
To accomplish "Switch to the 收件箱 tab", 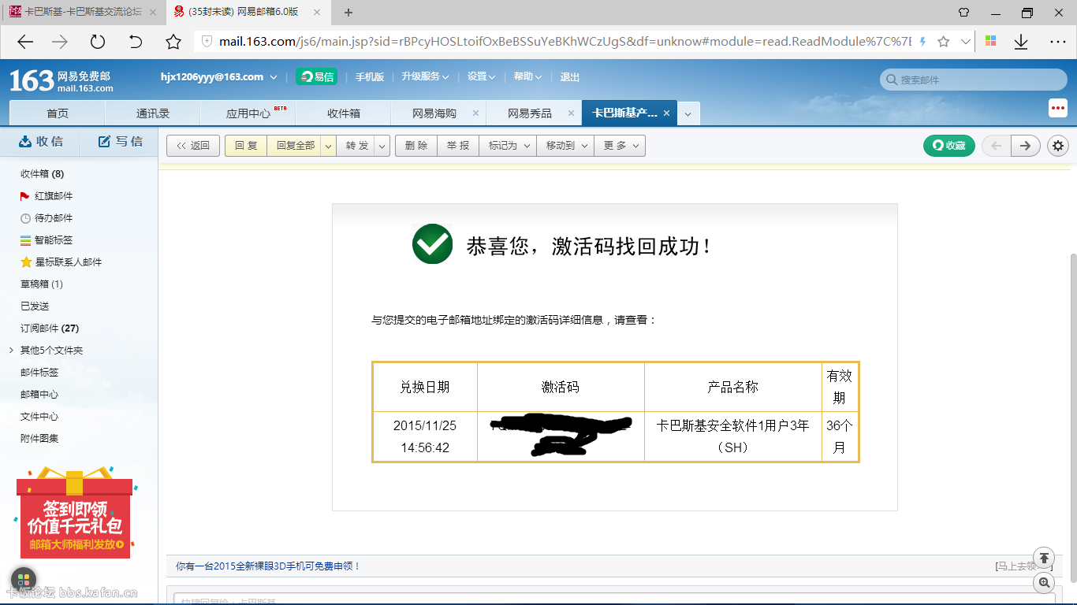I will (343, 113).
